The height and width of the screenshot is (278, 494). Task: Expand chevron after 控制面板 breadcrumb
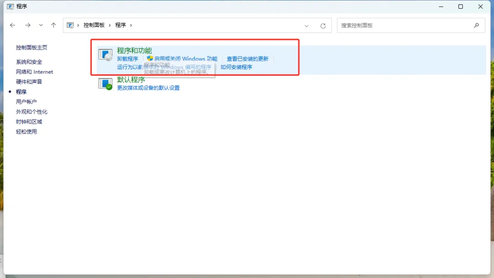tap(110, 25)
